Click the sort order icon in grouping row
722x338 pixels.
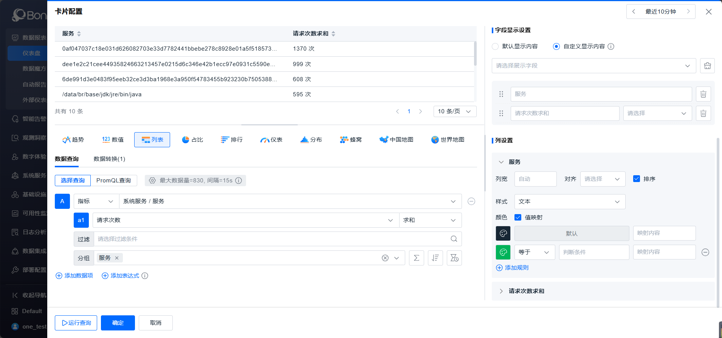click(435, 258)
